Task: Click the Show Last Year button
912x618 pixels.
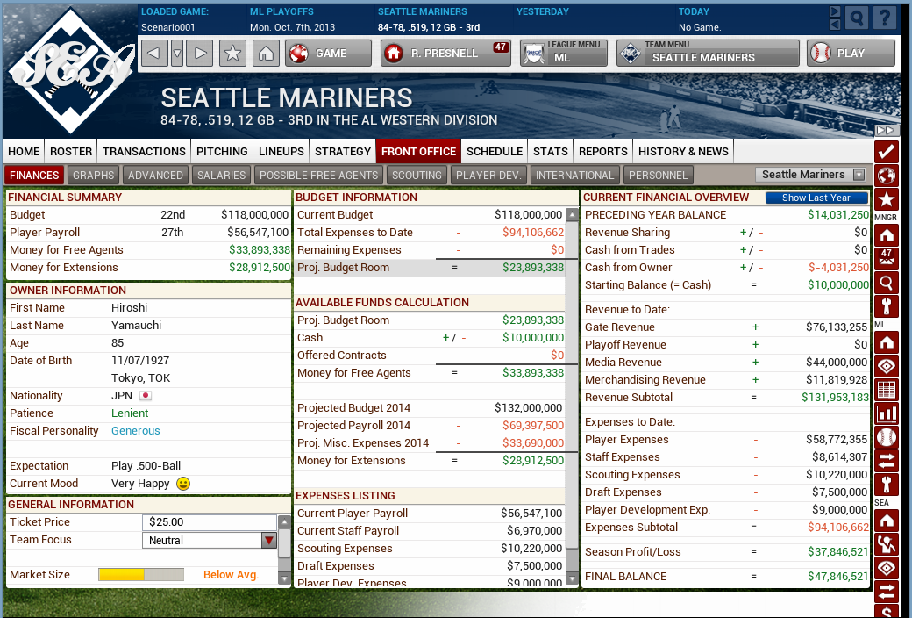Action: (x=816, y=198)
